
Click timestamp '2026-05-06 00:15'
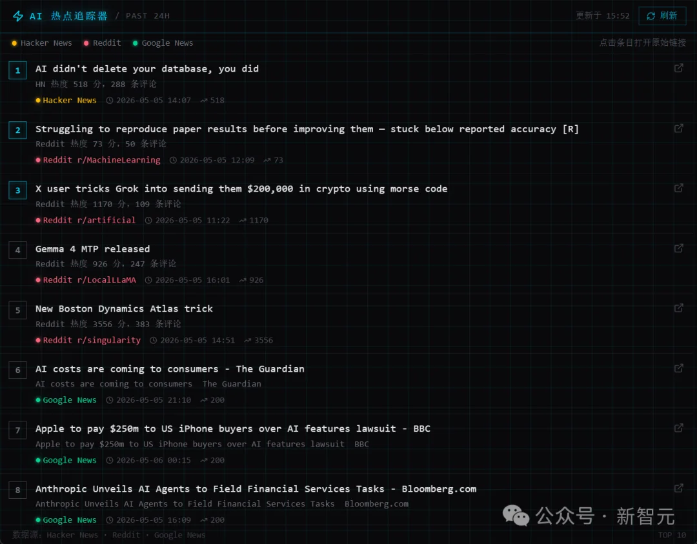pyautogui.click(x=148, y=460)
